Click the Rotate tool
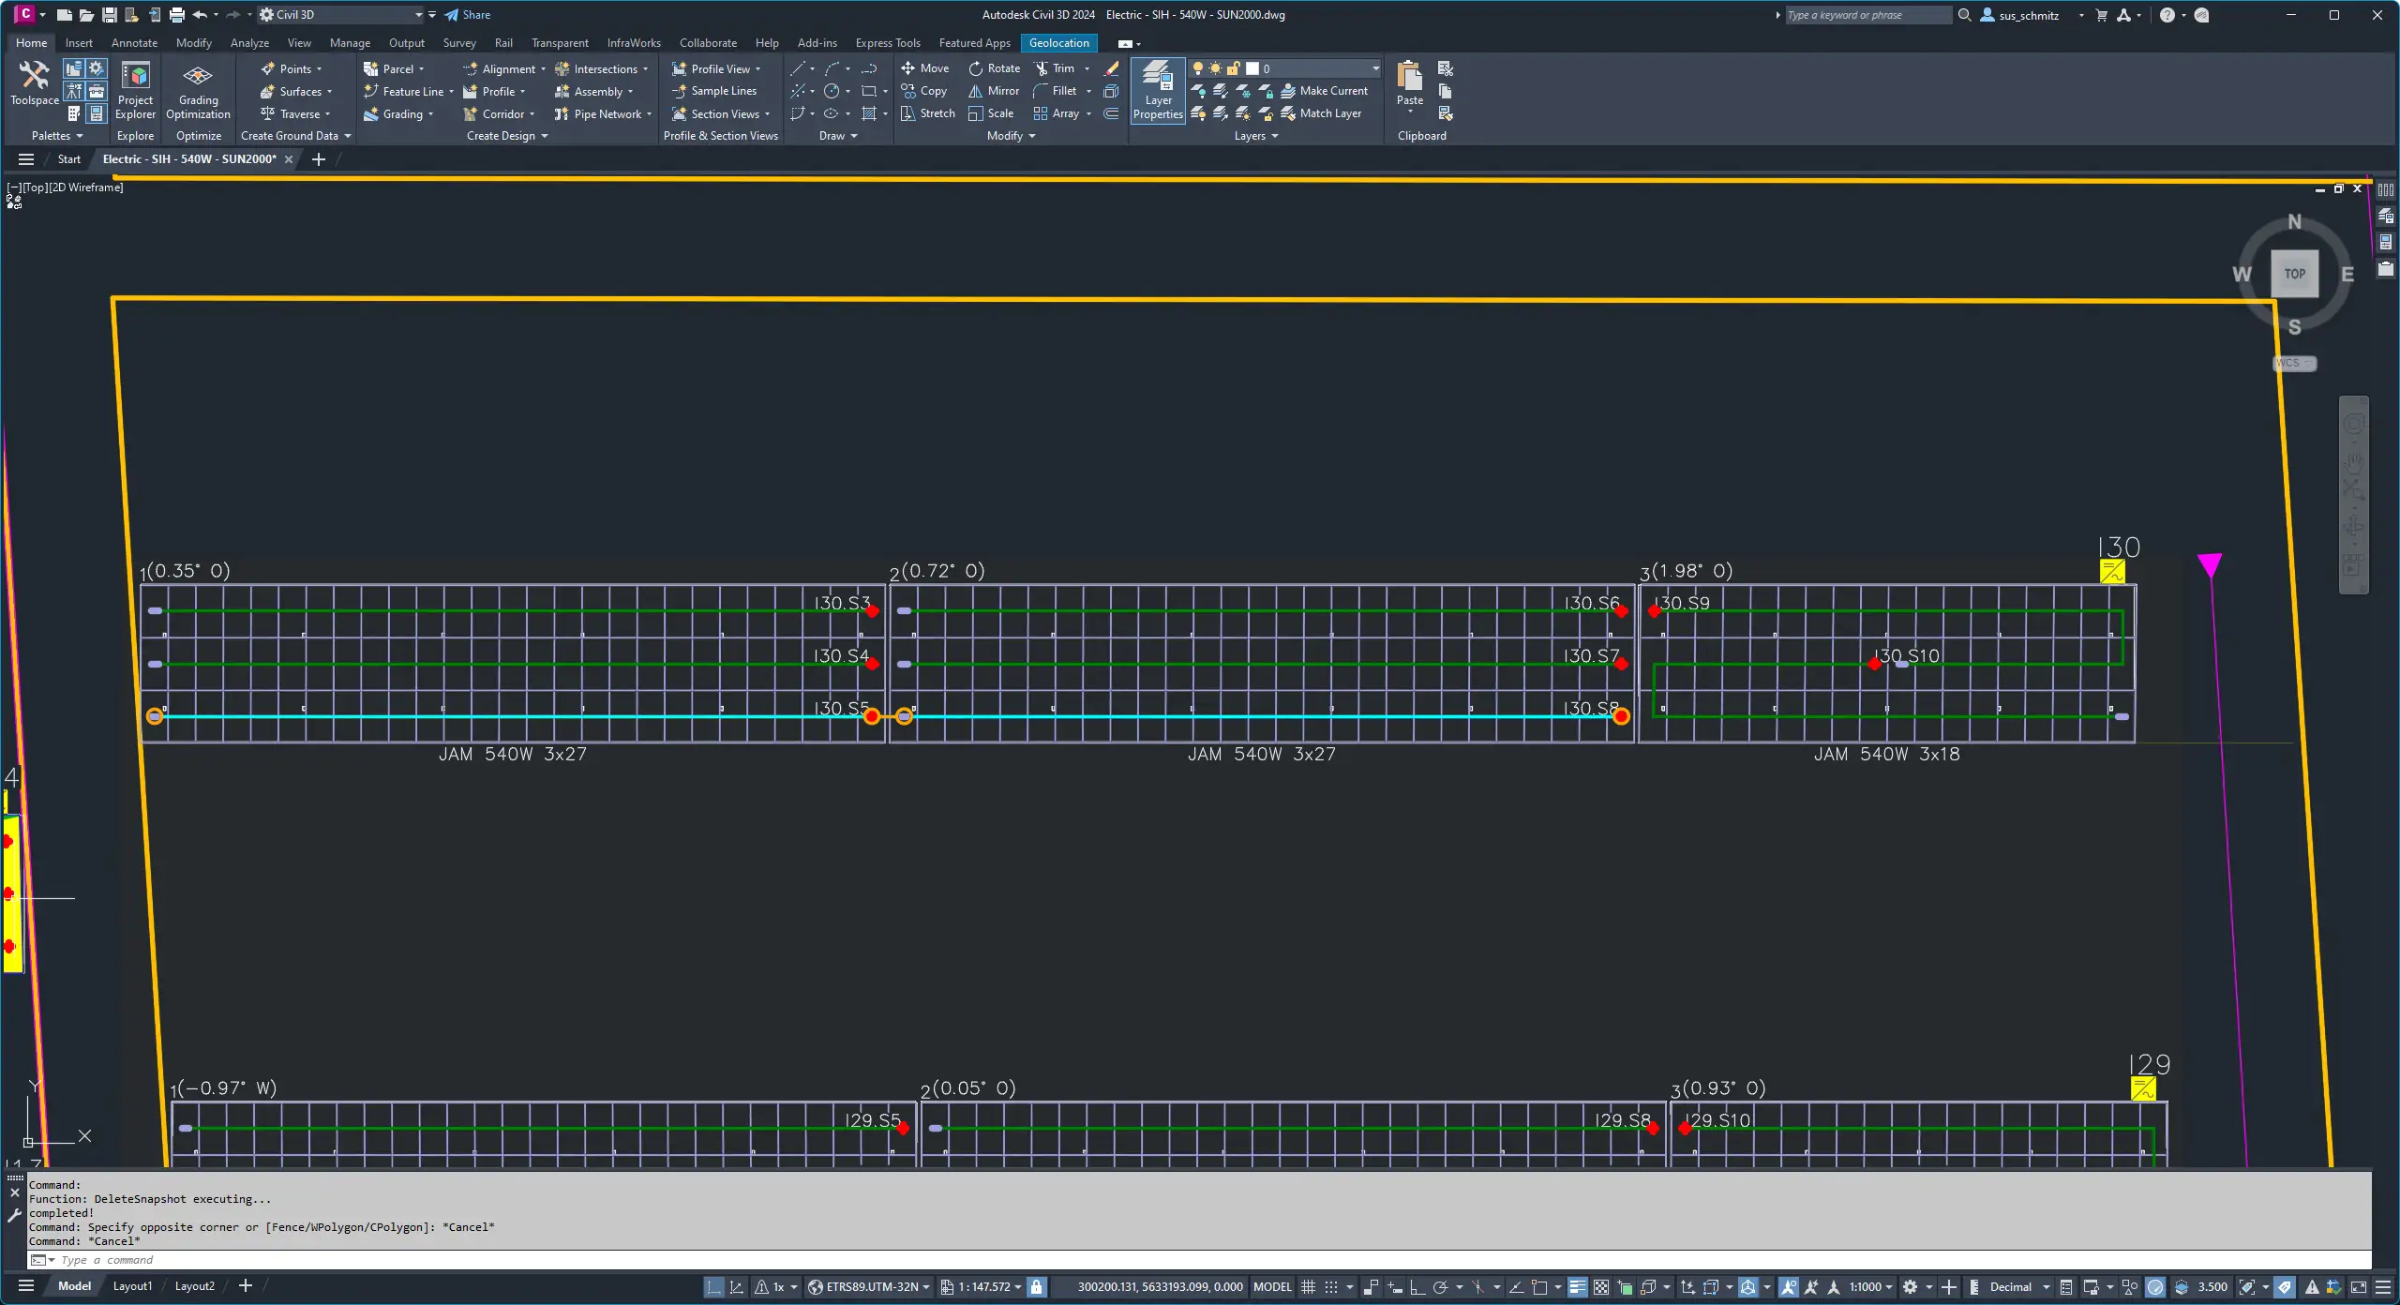Screen dimensions: 2400x1305 click(994, 68)
